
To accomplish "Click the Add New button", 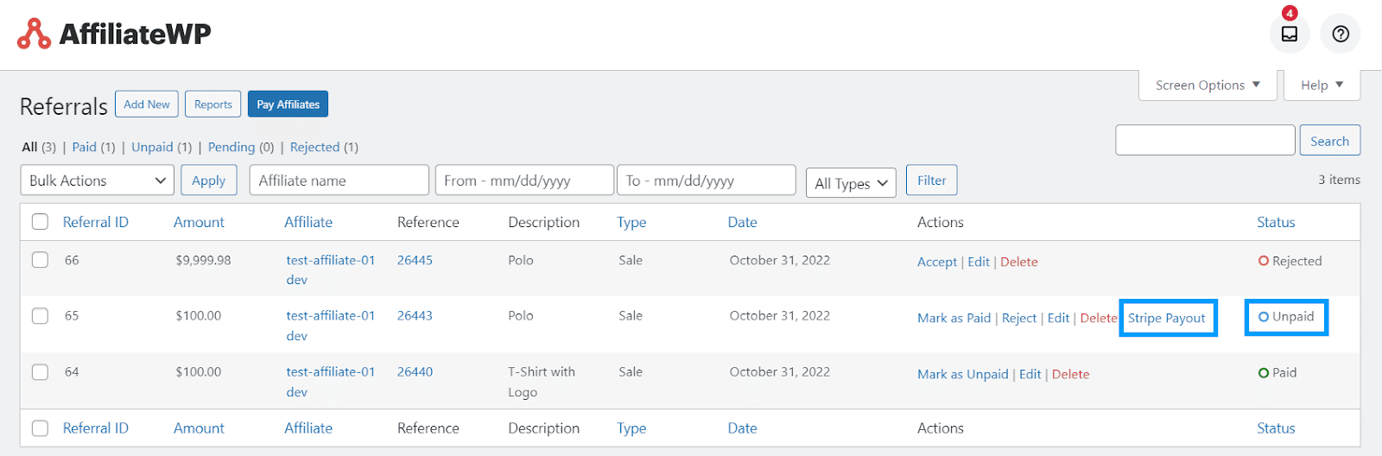I will click(x=147, y=104).
